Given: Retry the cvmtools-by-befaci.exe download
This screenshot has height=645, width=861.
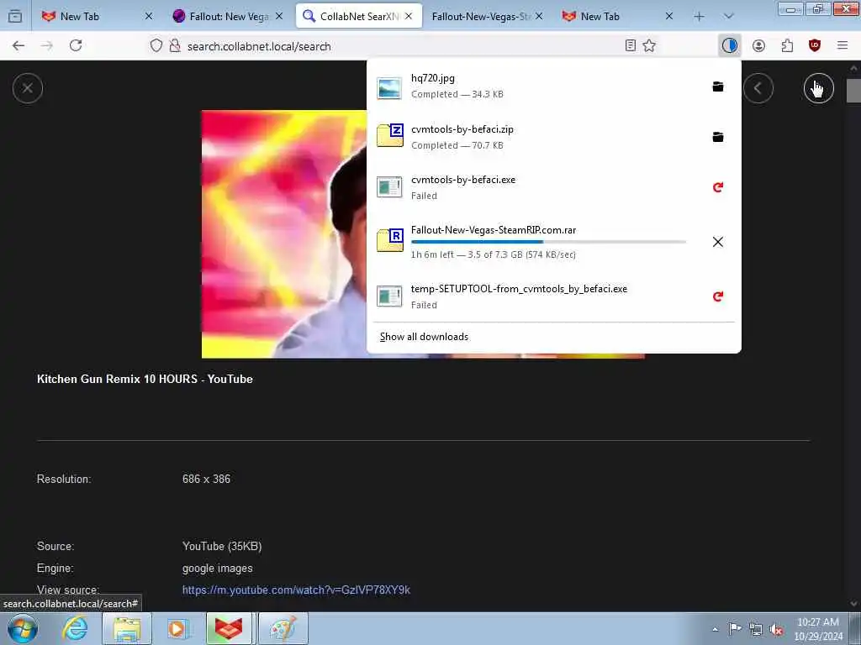Looking at the screenshot, I should pos(718,187).
